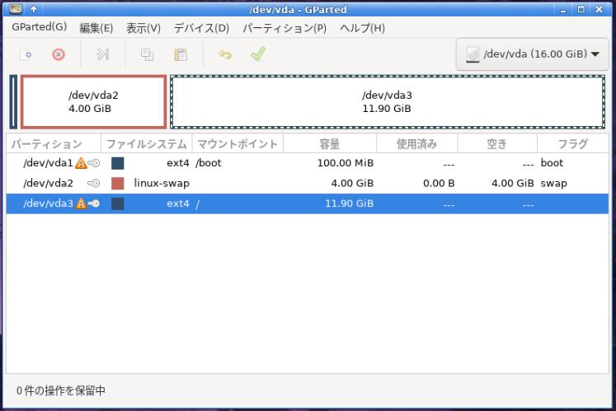Click the key lock icon on /dev/vda1 row
This screenshot has height=411, width=616.
coord(94,162)
